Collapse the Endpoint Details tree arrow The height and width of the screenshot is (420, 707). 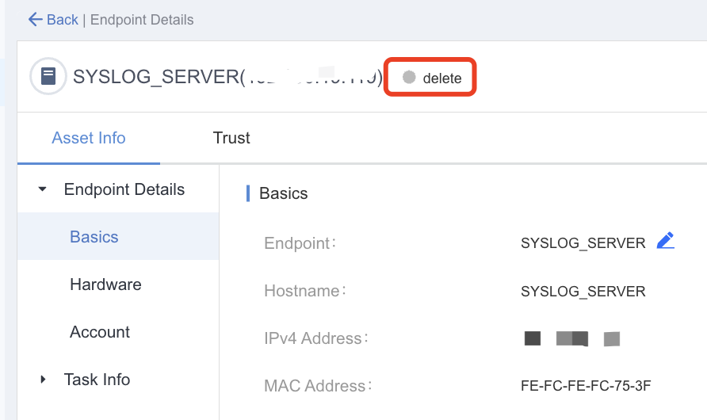click(43, 189)
